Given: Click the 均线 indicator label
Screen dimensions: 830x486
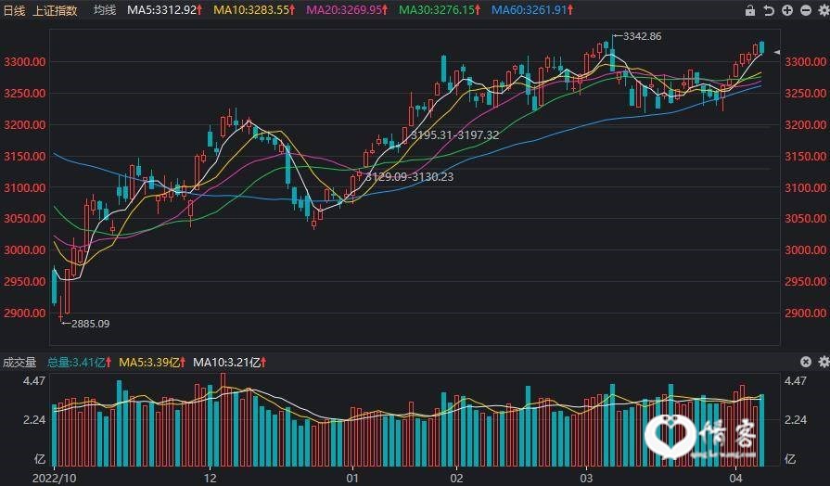Looking at the screenshot, I should pos(105,10).
